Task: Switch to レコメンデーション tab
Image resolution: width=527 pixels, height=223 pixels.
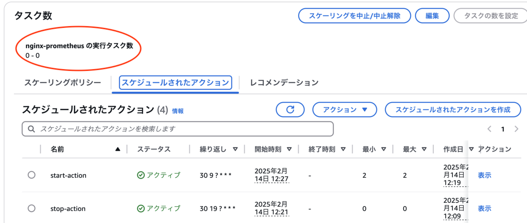Action: 284,83
